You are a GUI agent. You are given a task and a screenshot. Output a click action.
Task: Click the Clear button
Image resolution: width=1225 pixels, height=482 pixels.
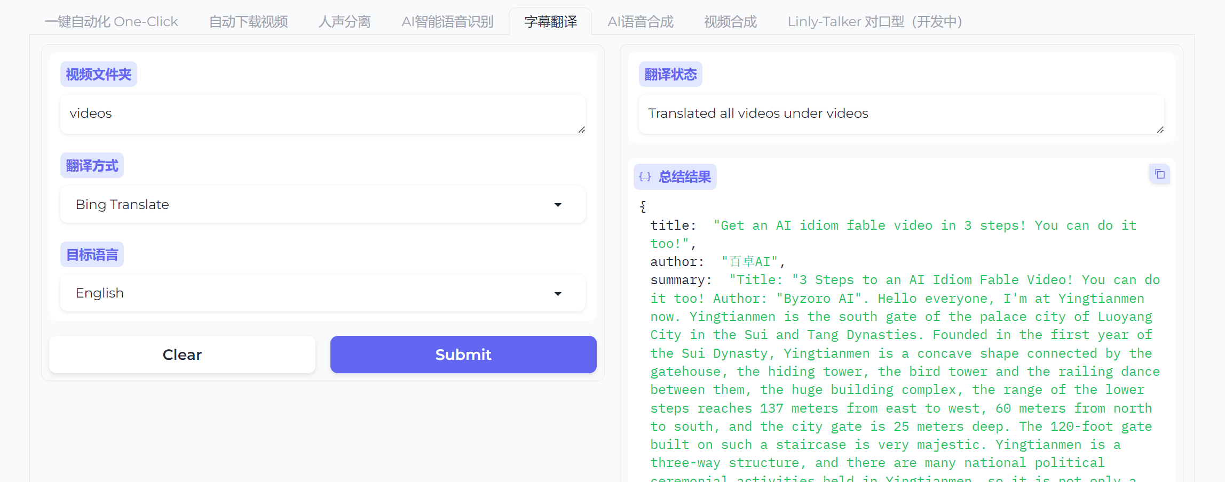tap(182, 355)
